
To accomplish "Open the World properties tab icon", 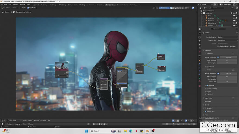I will [x=200, y=51].
